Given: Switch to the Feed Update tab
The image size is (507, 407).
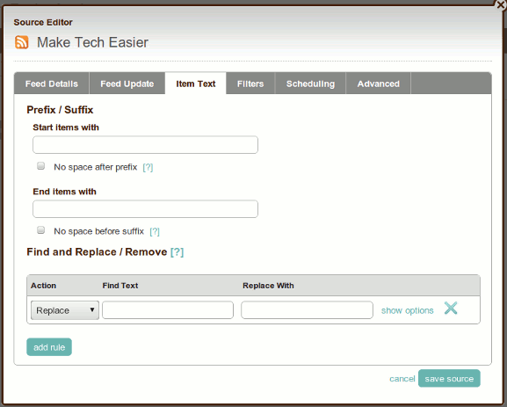Looking at the screenshot, I should [x=127, y=84].
